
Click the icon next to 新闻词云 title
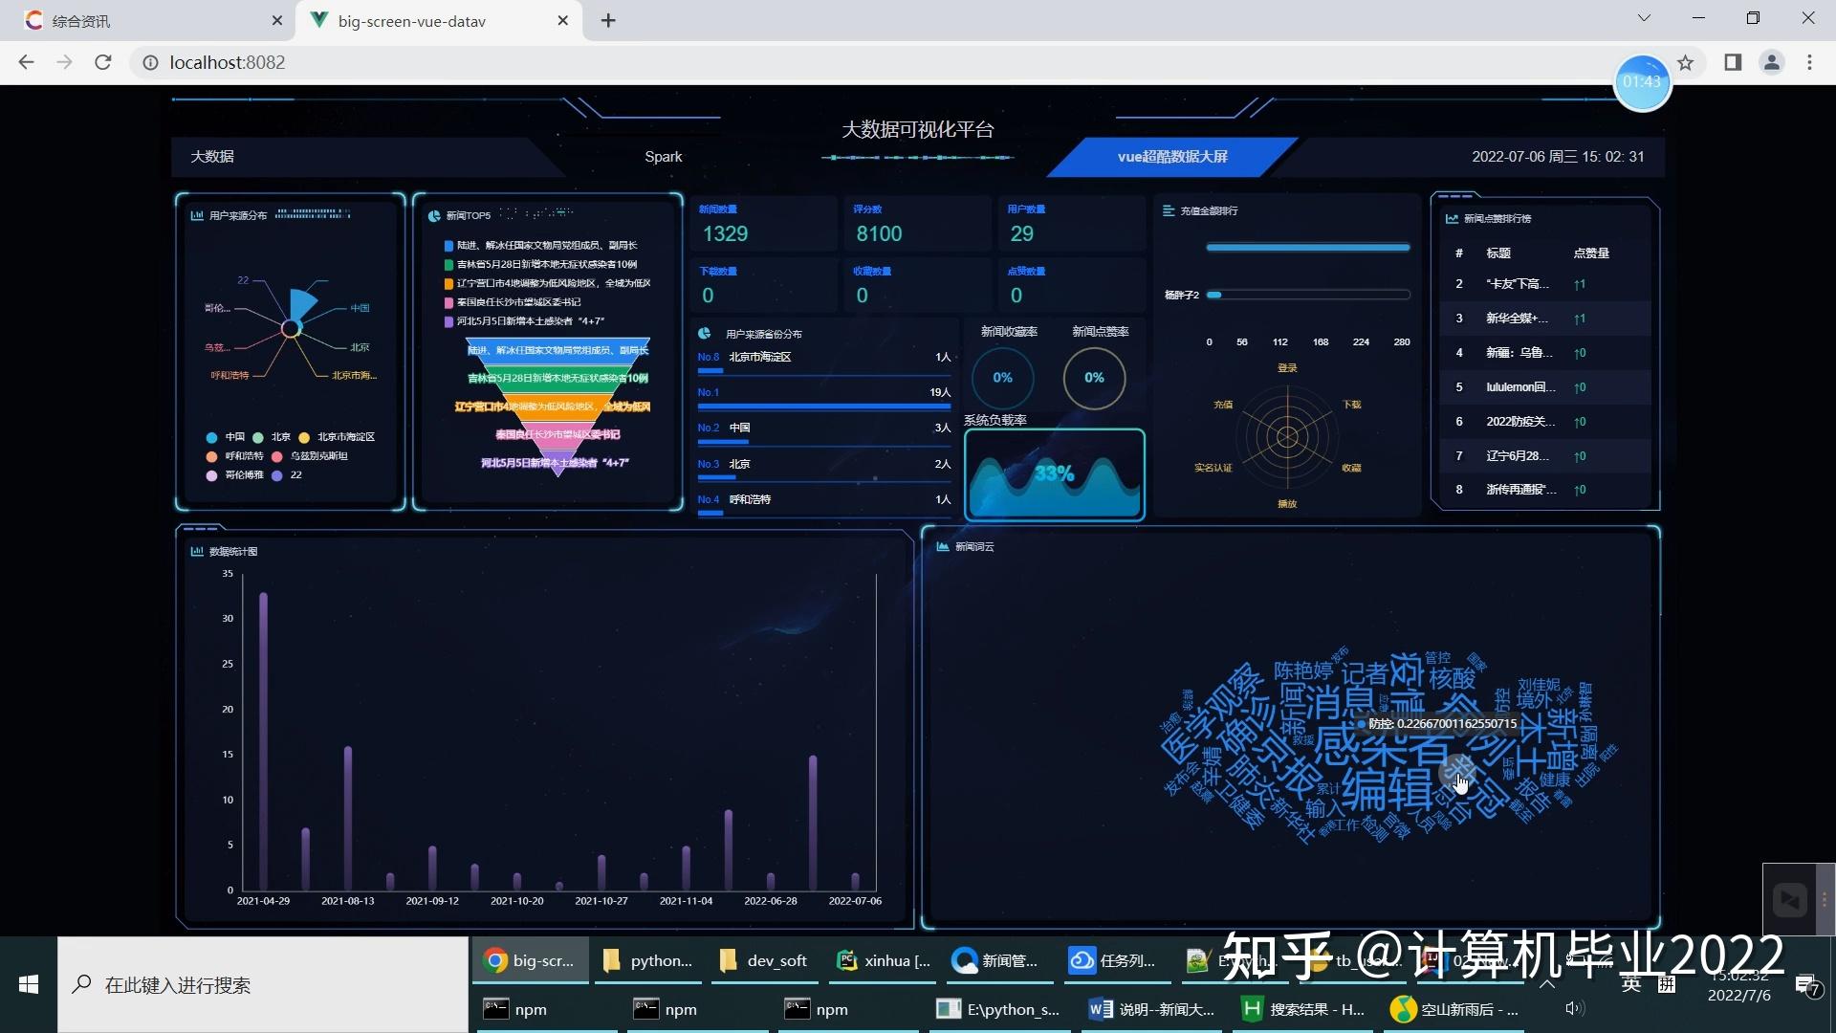(x=942, y=547)
